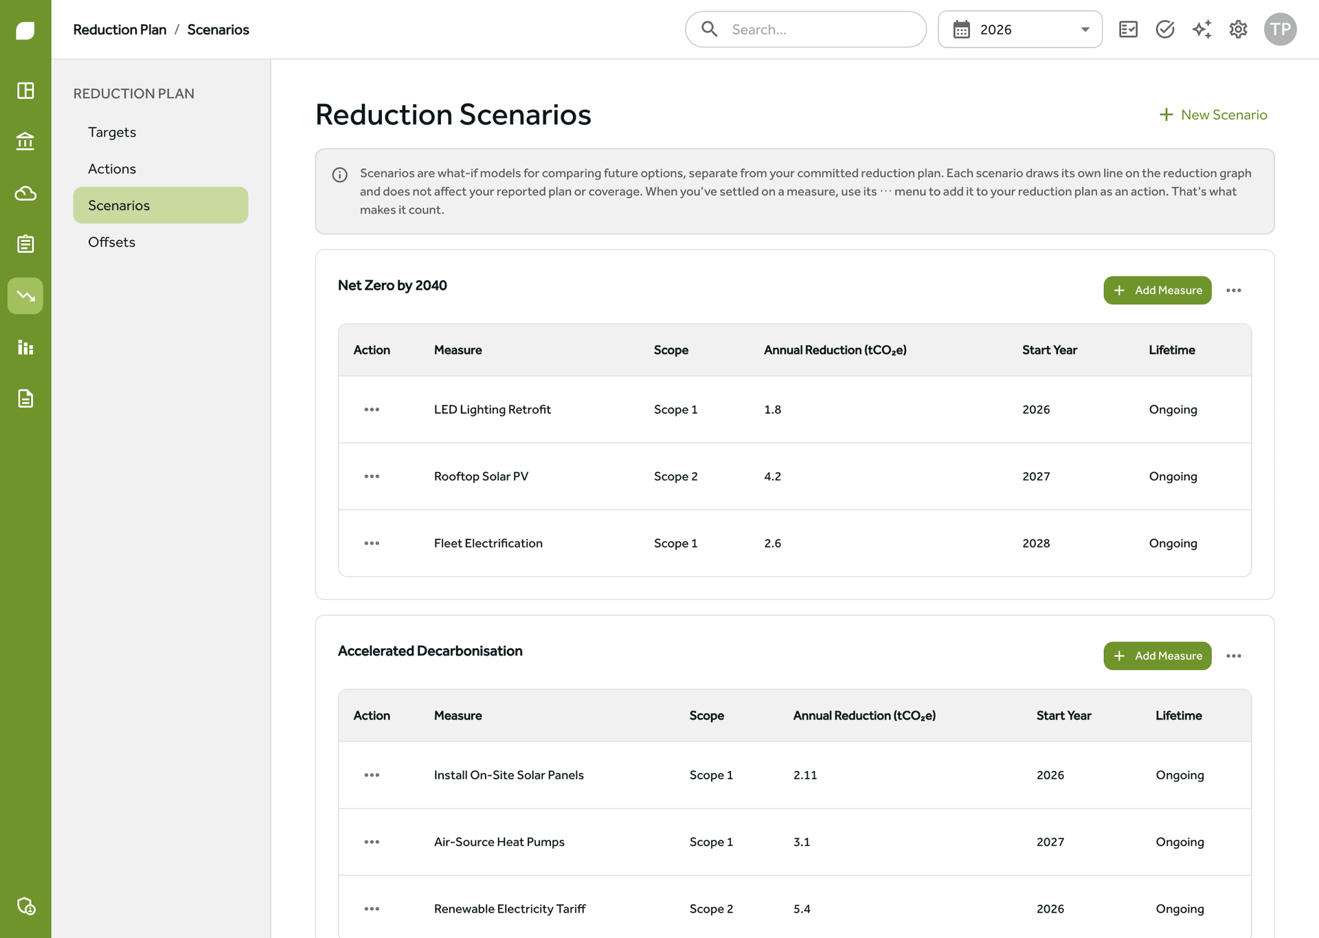Open the AI sparkle assistant icon
Image resolution: width=1319 pixels, height=938 pixels.
1202,30
